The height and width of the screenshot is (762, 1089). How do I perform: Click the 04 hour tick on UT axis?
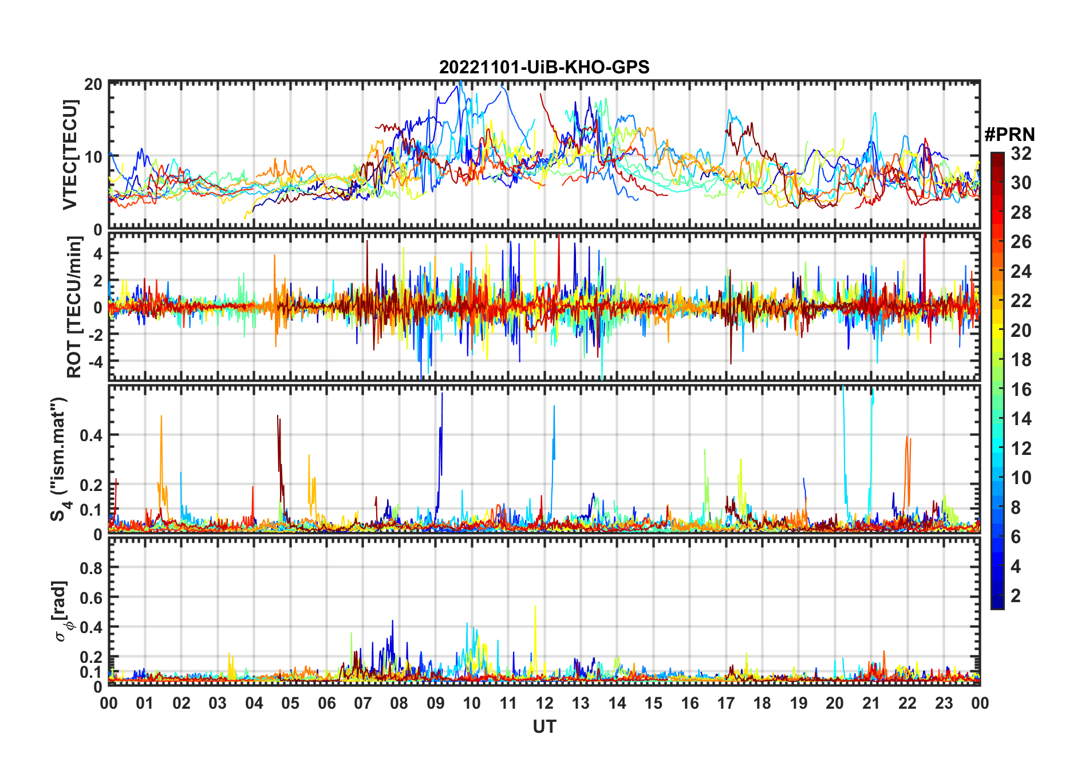click(x=254, y=704)
